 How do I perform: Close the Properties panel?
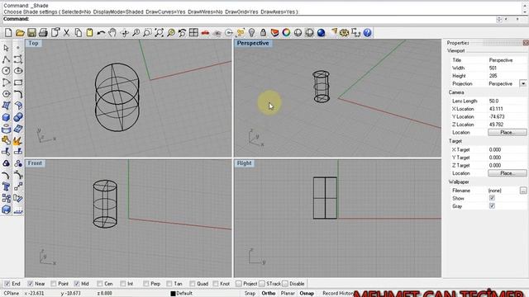[x=526, y=42]
